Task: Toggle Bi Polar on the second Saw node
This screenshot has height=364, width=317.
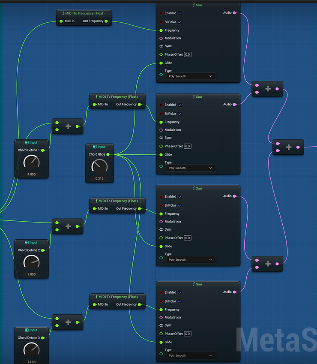Action: 180,114
